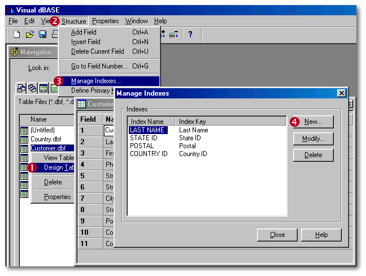
Task: Click the 'Postal' index key value
Action: coord(187,146)
